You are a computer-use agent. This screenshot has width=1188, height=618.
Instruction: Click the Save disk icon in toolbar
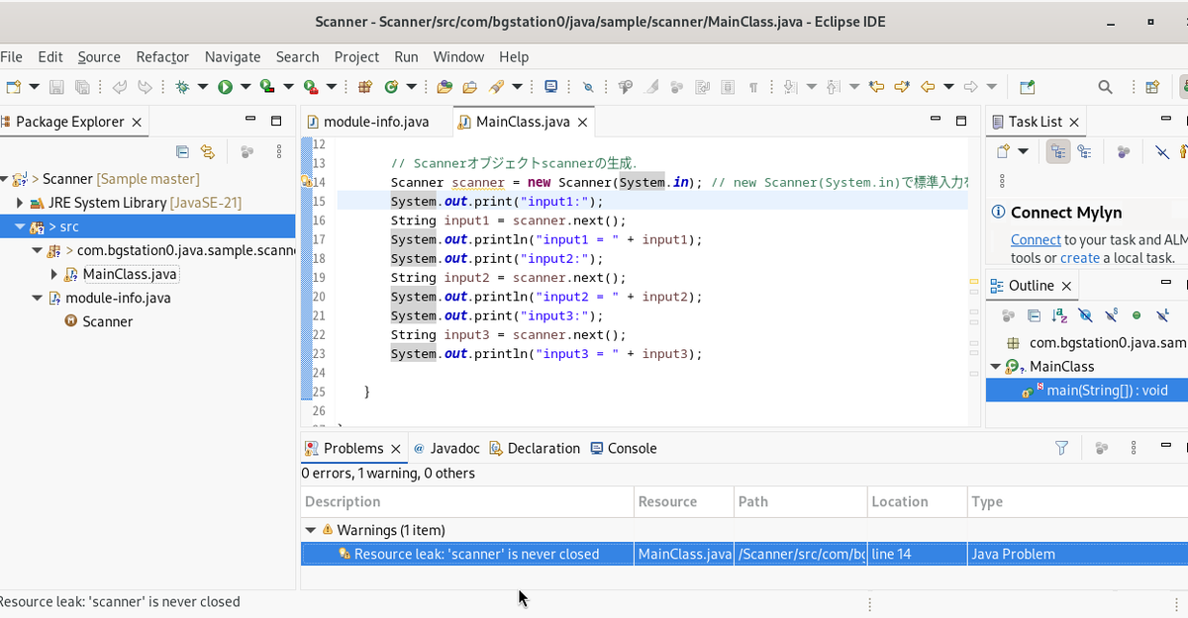point(57,87)
